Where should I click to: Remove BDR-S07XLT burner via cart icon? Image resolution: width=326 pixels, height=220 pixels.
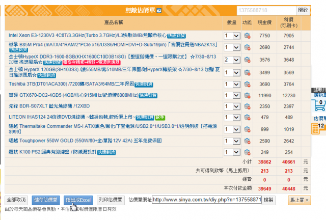point(247,106)
